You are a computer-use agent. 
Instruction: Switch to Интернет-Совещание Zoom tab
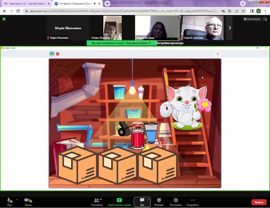click(x=75, y=4)
